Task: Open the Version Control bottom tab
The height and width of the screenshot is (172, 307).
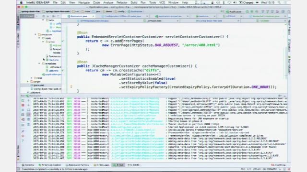Action: 50,165
